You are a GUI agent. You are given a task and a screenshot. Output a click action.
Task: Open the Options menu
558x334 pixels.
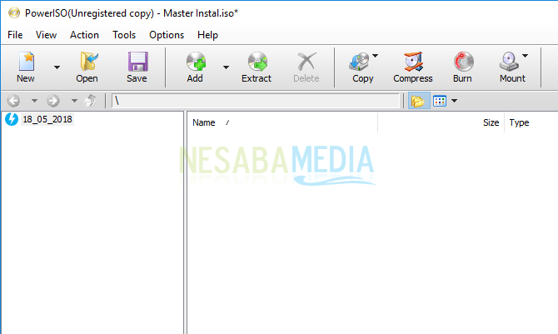[167, 35]
